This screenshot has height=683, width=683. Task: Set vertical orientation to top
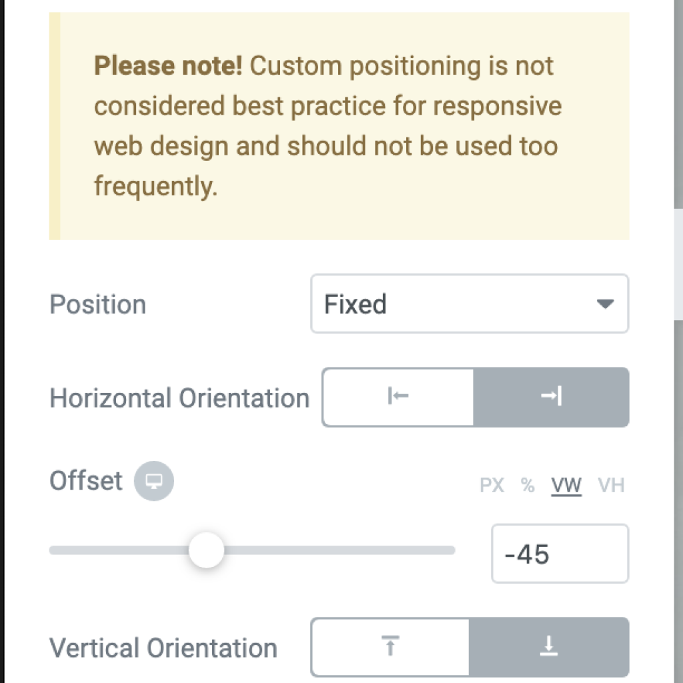coord(390,646)
